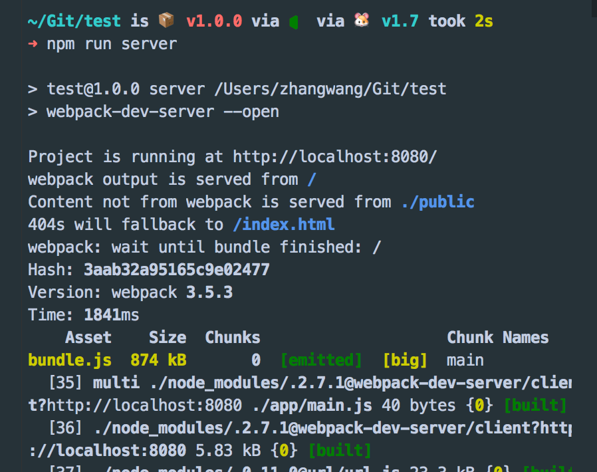Viewport: 597px width, 472px height.
Task: Click the yellow 2s duration text
Action: [483, 21]
